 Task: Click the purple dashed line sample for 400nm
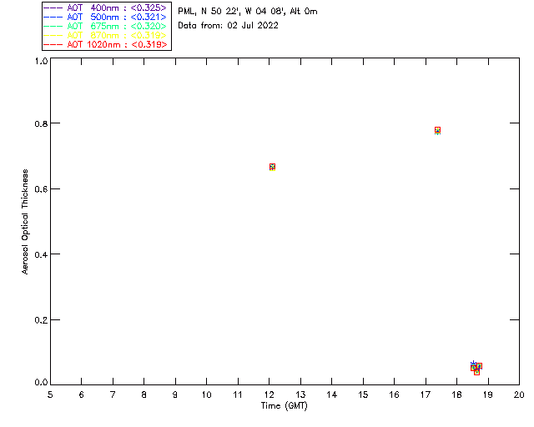click(53, 8)
